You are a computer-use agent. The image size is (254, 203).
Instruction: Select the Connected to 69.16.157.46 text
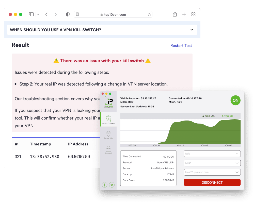click(x=185, y=98)
